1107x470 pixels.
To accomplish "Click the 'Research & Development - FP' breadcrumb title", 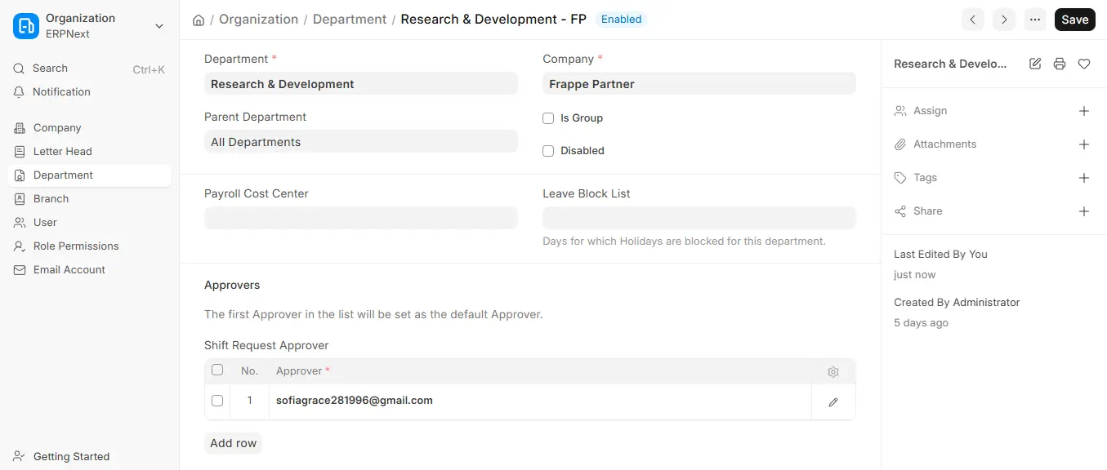I will click(493, 20).
